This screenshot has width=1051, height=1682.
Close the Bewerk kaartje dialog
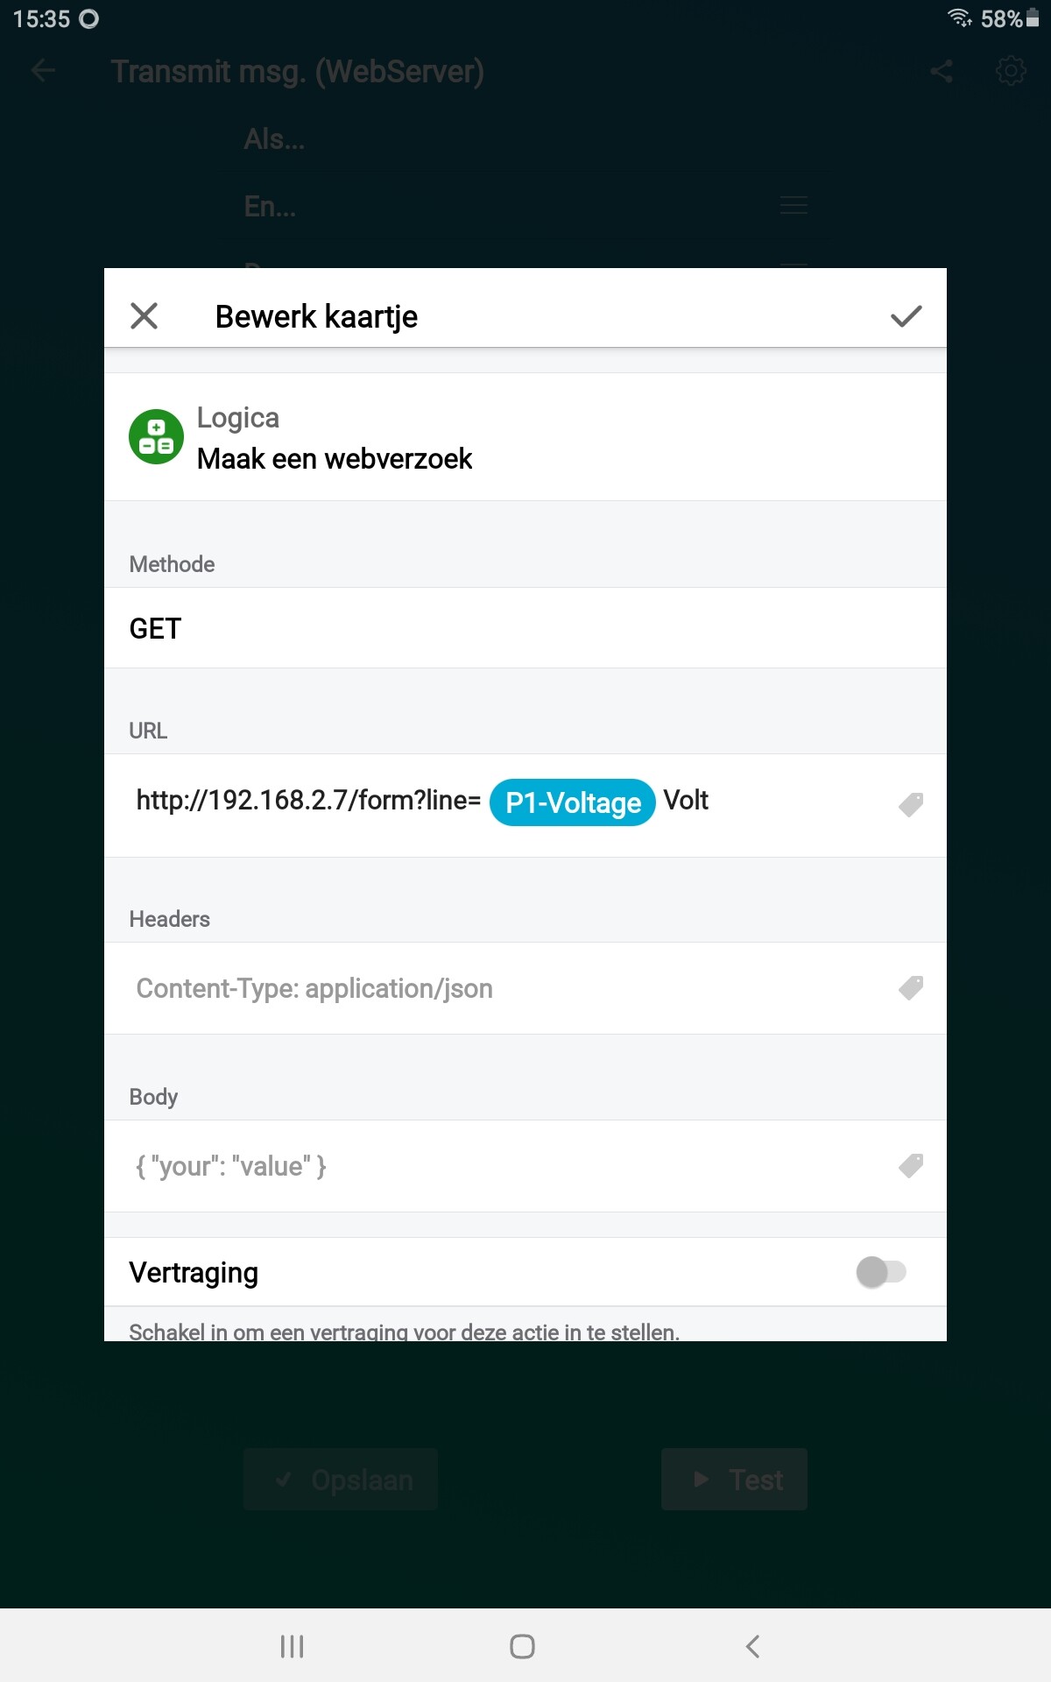(x=144, y=315)
